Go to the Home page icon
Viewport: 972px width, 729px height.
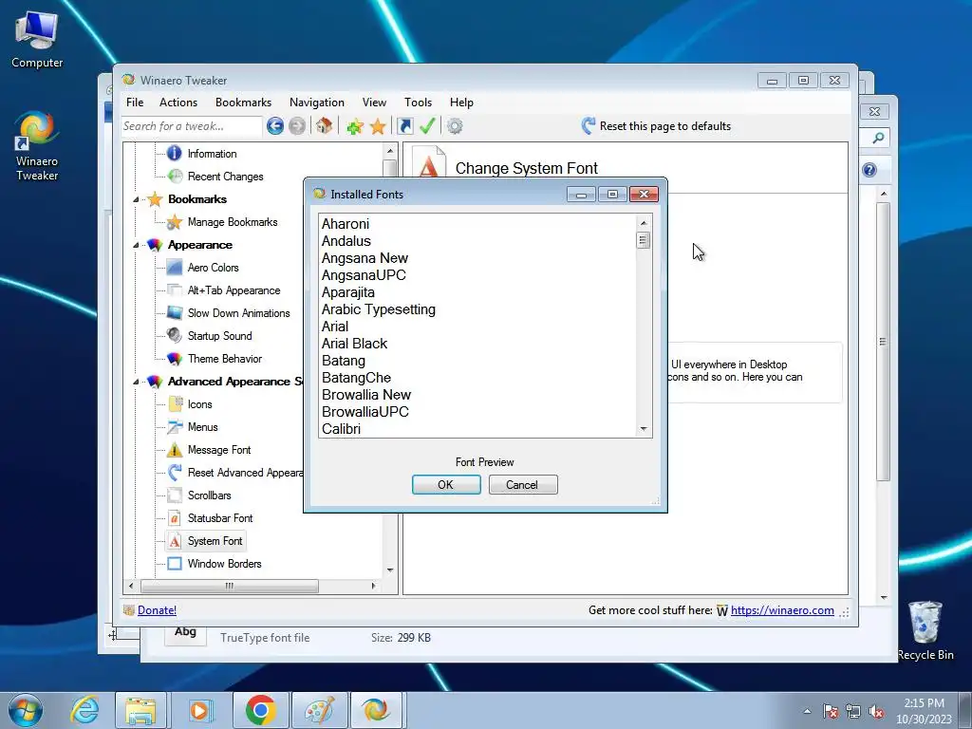point(324,126)
